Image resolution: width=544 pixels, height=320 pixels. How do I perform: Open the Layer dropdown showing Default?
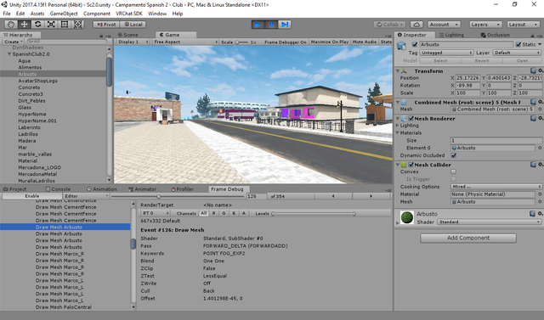tap(517, 53)
